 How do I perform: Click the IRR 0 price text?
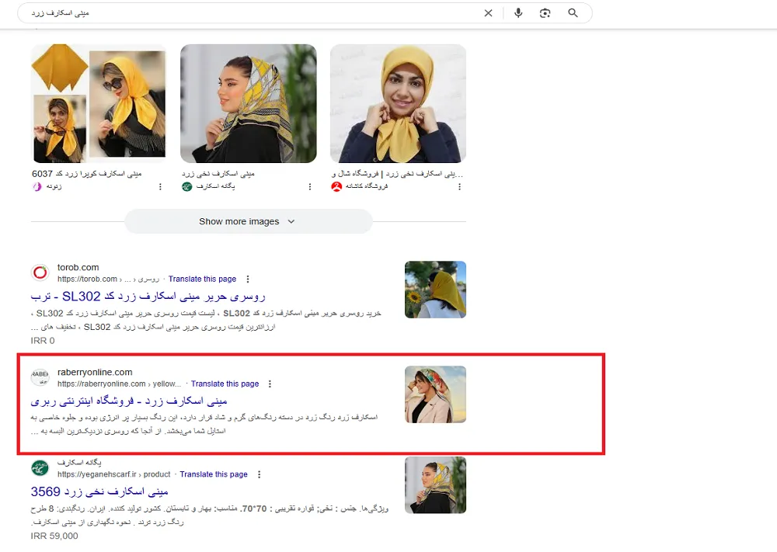(x=43, y=341)
